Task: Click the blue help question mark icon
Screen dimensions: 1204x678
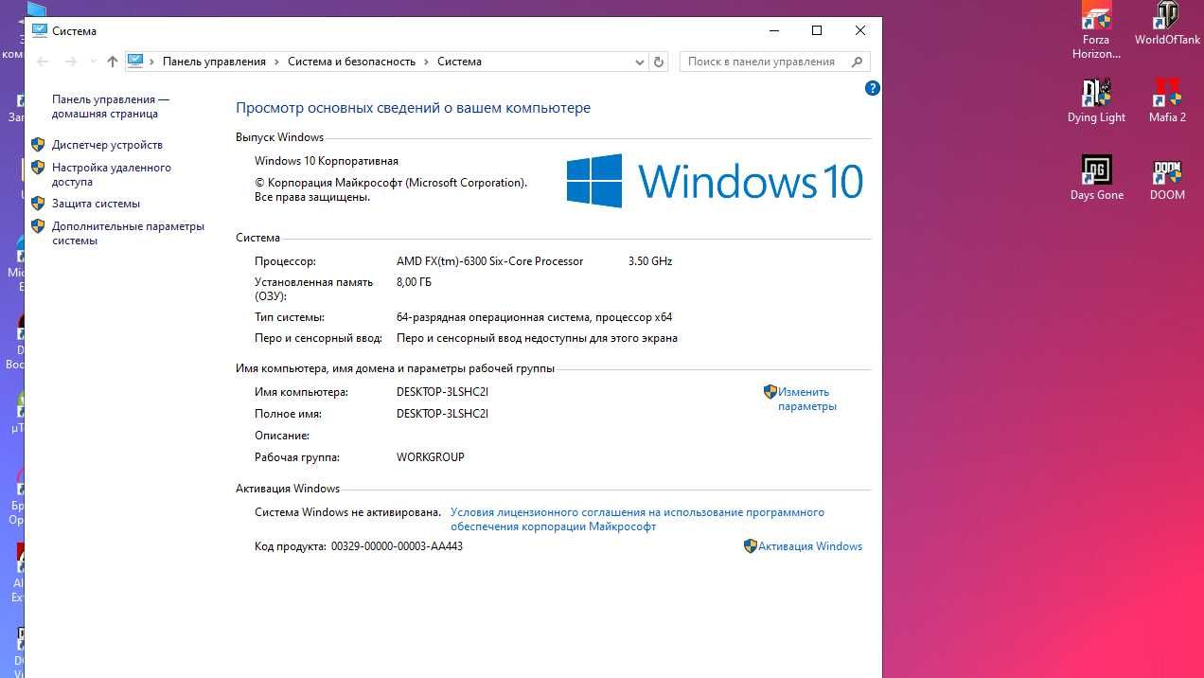Action: pyautogui.click(x=872, y=88)
